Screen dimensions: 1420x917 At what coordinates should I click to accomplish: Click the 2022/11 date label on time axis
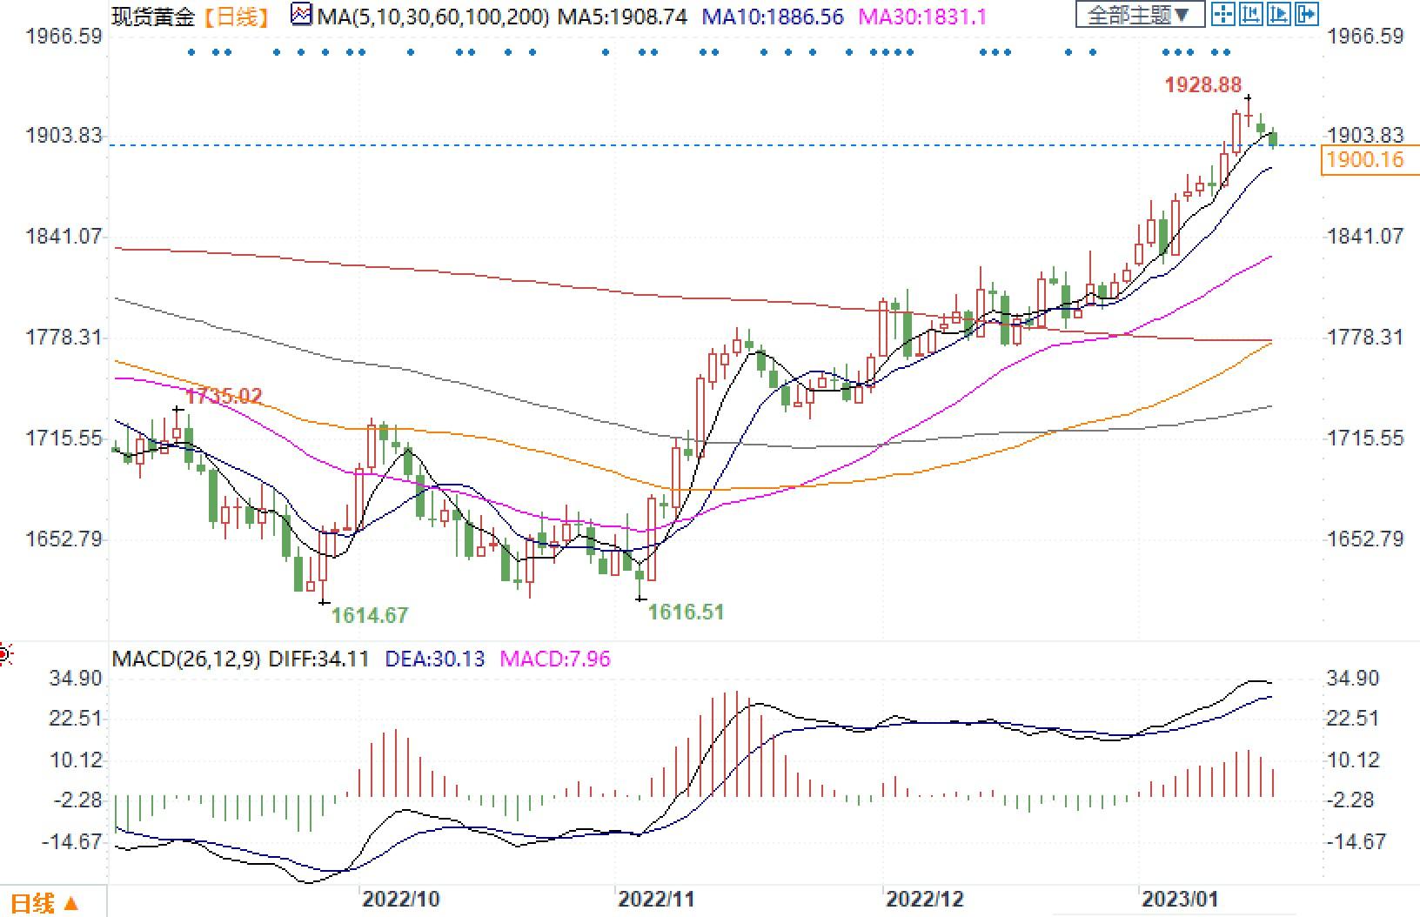coord(656,899)
